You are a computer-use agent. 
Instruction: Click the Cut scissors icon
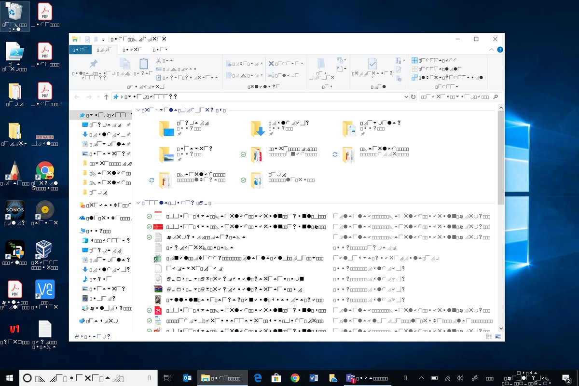tap(158, 61)
